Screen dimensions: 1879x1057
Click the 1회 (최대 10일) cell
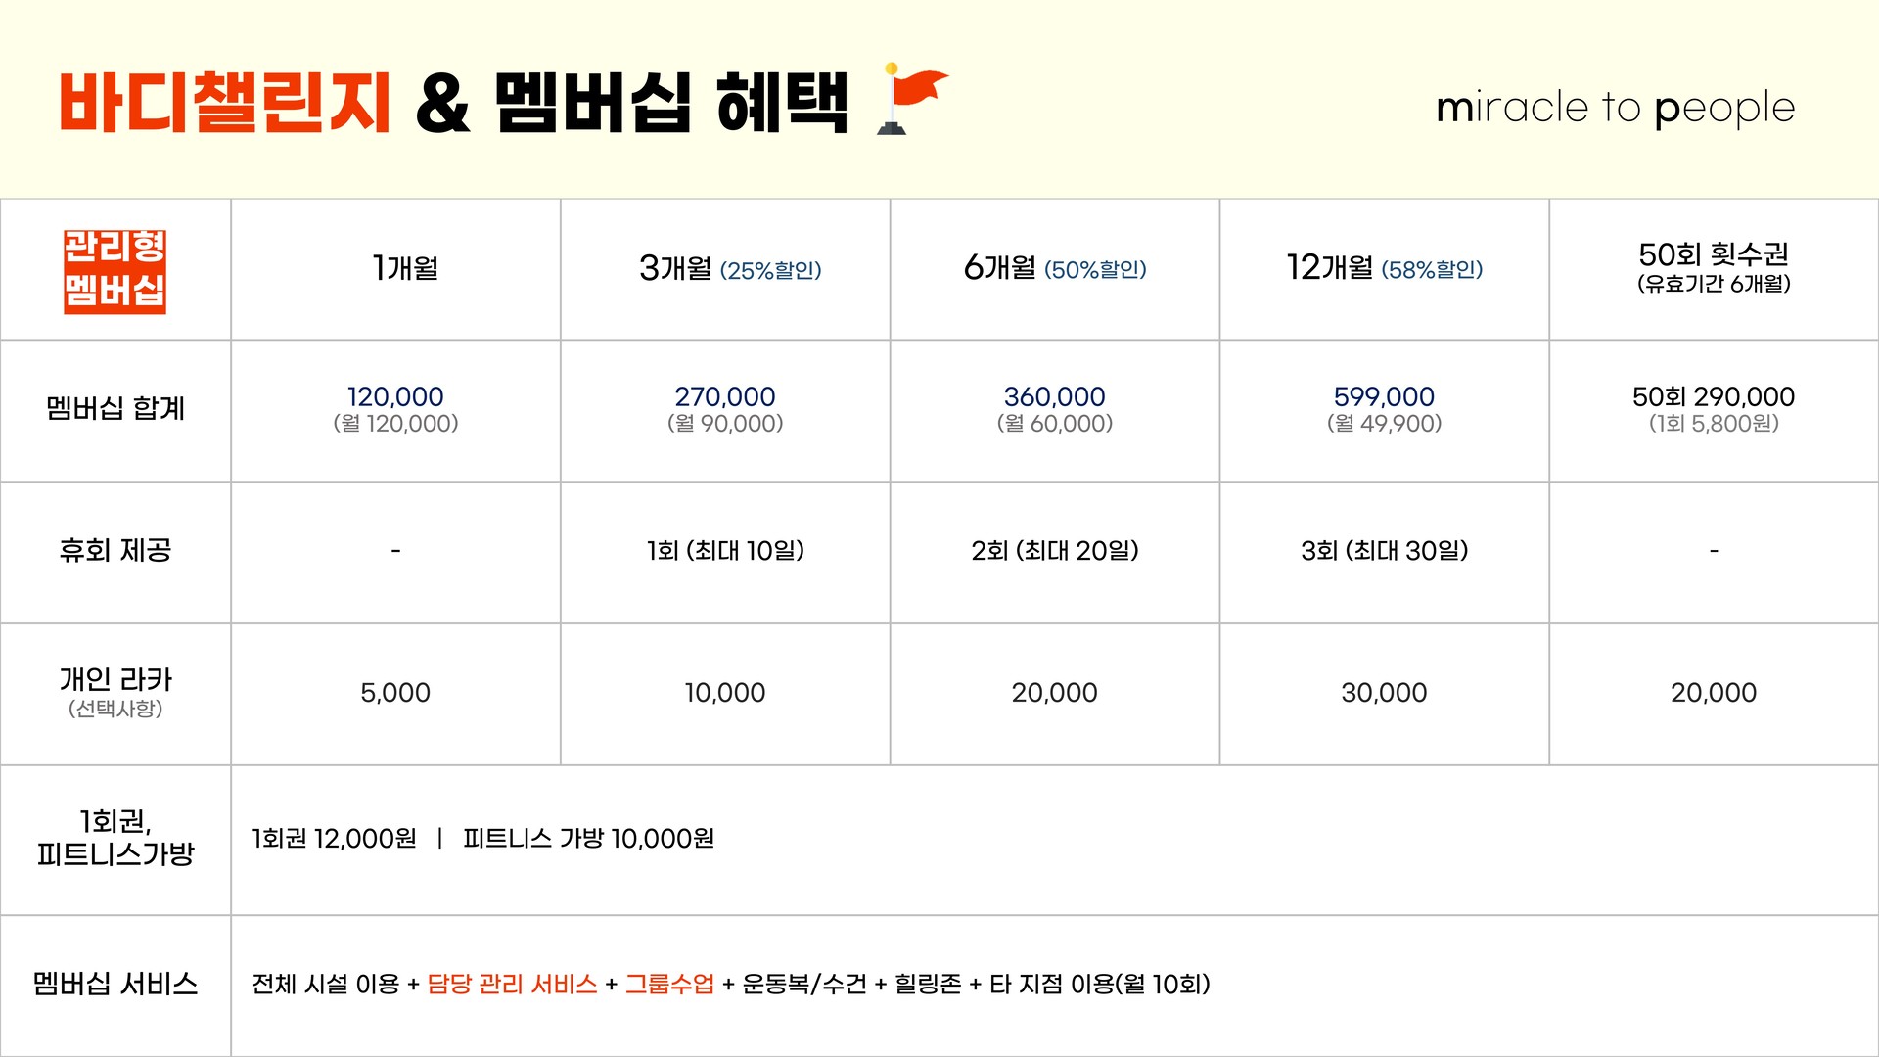point(724,551)
